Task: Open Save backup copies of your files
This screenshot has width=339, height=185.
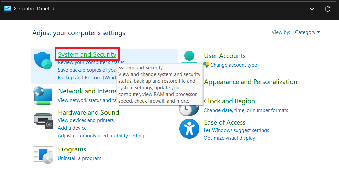Action: 87,70
